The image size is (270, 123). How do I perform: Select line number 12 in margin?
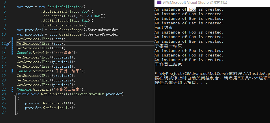4,44
